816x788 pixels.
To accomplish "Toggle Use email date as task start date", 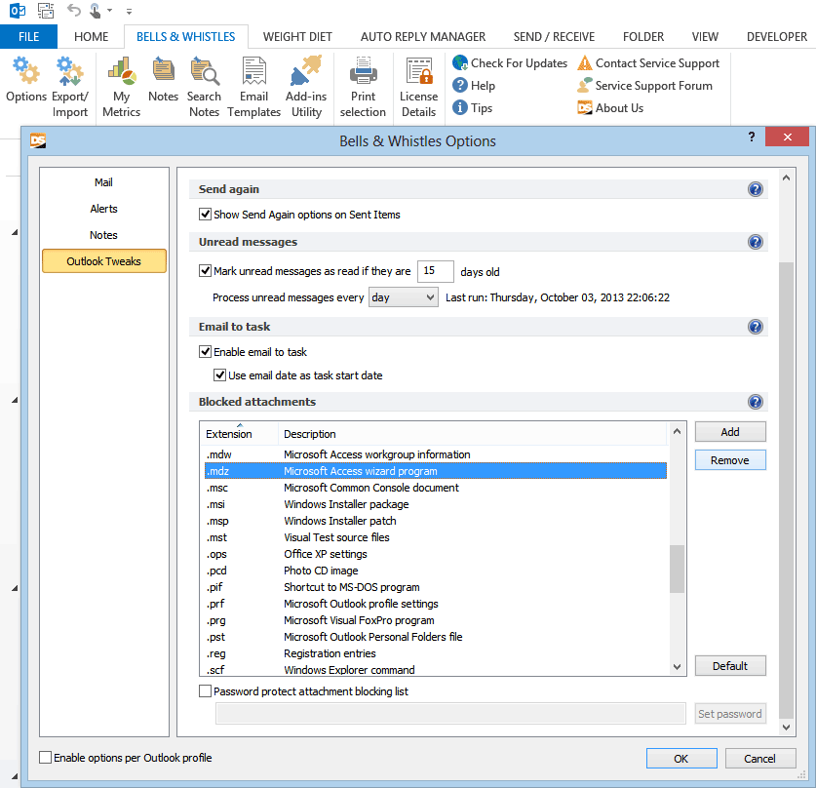I will (219, 374).
